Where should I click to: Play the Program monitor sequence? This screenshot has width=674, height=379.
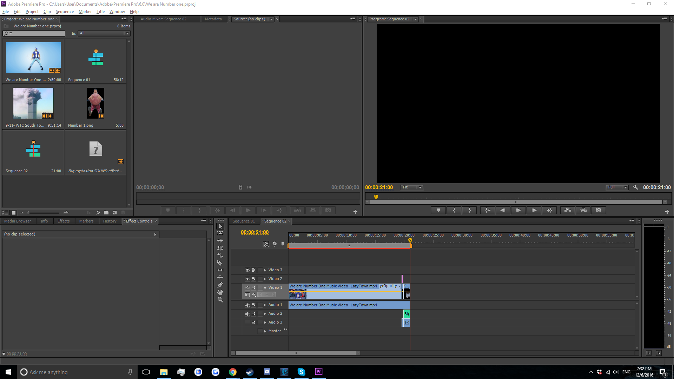[x=518, y=210]
